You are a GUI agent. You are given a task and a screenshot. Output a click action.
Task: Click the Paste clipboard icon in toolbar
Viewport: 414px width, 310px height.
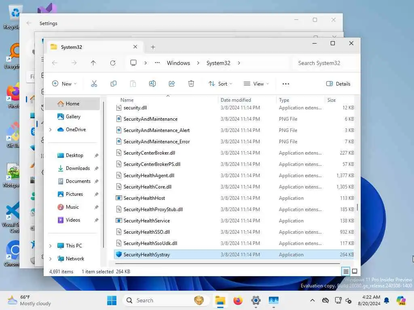click(x=133, y=84)
